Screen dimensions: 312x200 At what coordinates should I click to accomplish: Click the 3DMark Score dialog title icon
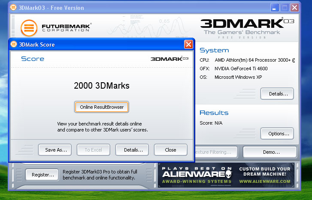point(13,45)
